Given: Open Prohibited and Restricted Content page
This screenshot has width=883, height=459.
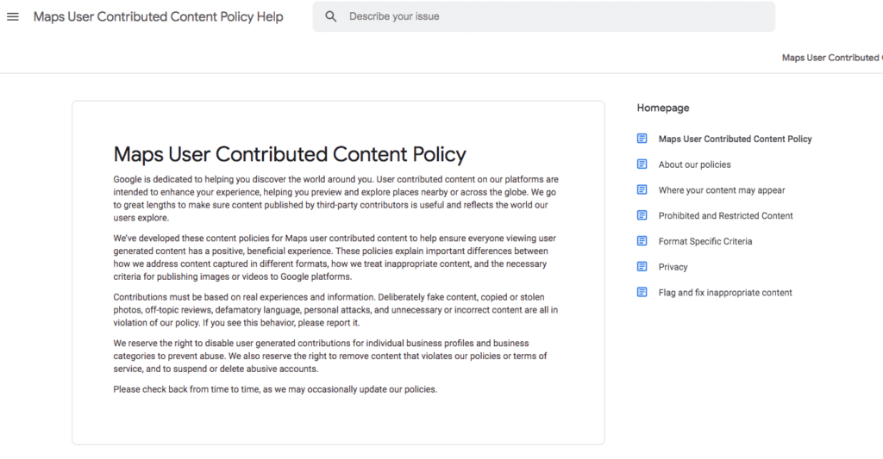Looking at the screenshot, I should pos(725,215).
